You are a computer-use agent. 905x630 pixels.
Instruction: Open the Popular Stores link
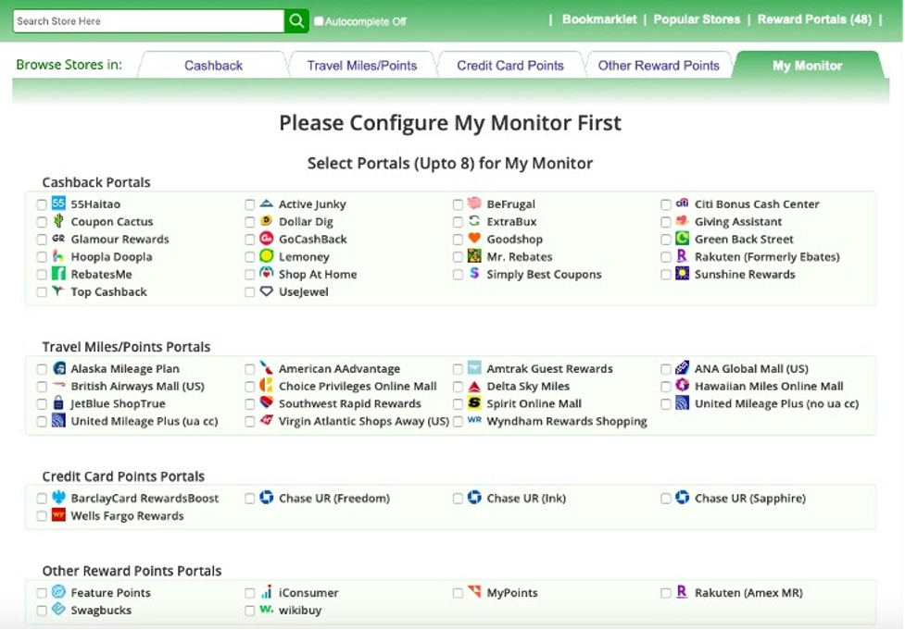697,19
